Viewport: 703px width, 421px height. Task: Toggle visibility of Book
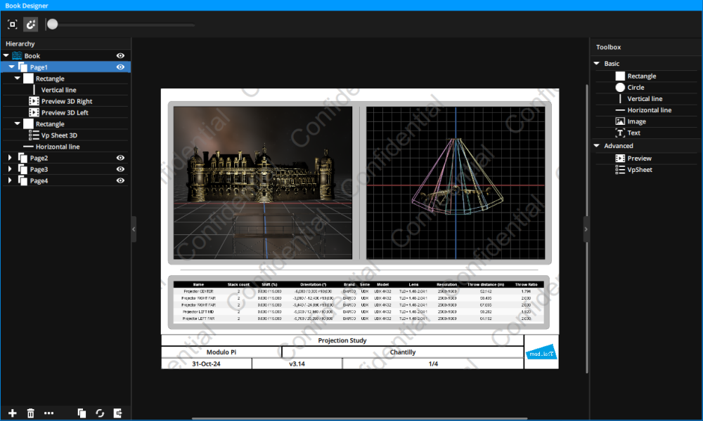(120, 55)
